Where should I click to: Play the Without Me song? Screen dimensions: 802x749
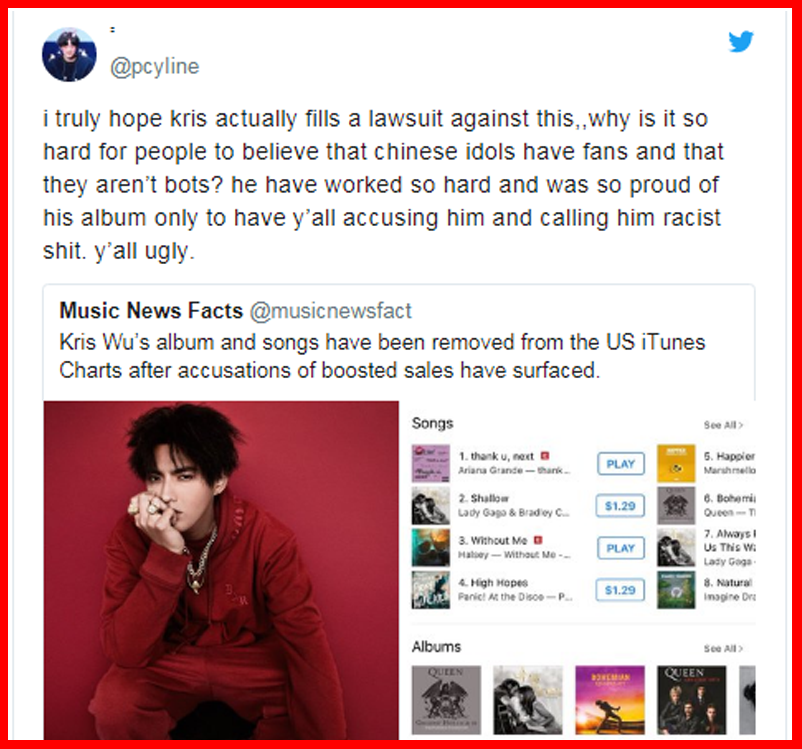pyautogui.click(x=620, y=548)
